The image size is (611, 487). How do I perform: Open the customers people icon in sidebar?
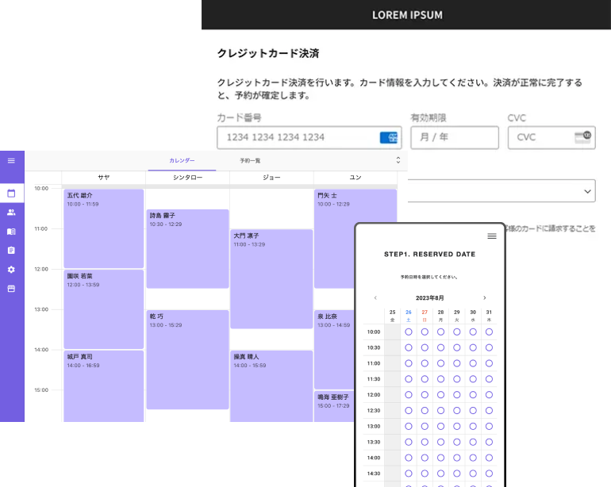click(x=11, y=212)
